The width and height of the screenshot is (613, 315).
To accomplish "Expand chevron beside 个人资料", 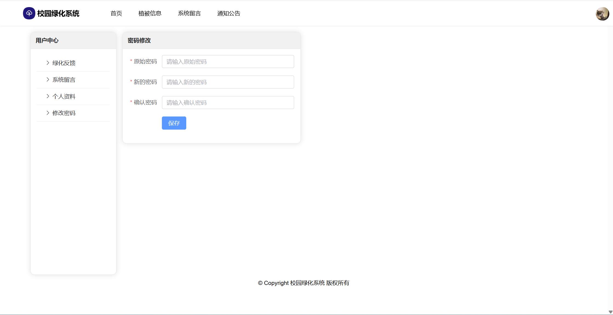I will pos(48,96).
